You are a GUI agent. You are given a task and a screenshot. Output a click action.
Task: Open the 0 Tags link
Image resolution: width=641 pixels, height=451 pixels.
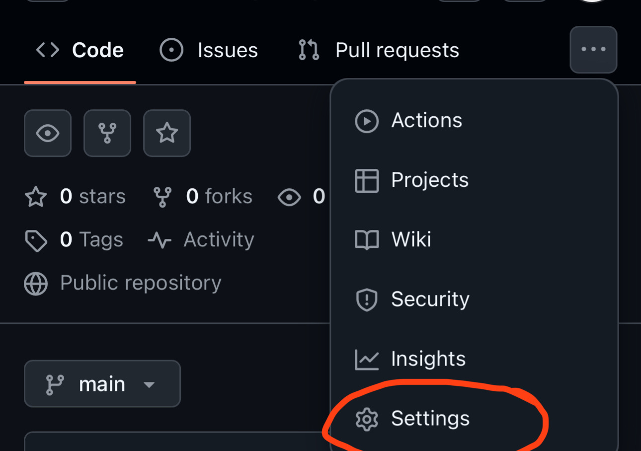click(x=74, y=240)
